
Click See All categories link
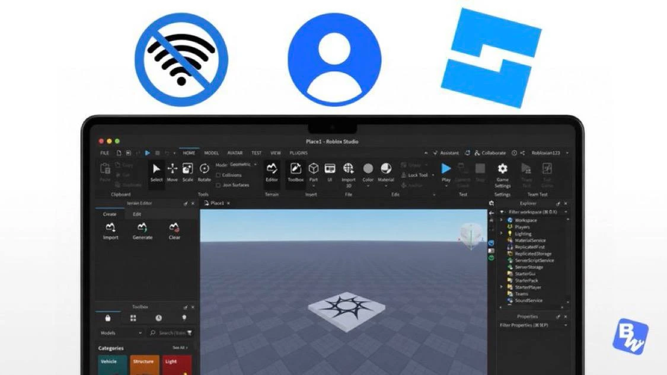tap(180, 348)
